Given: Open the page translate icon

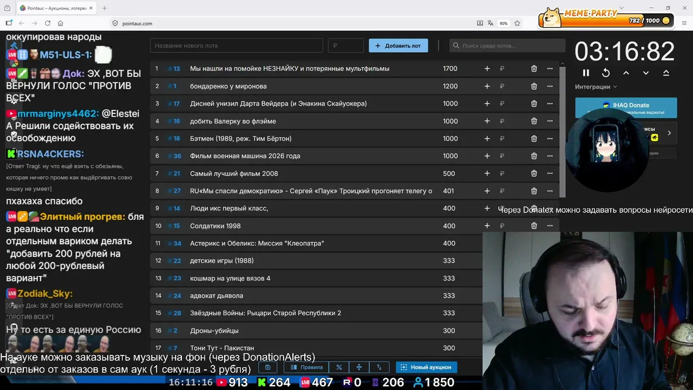Looking at the screenshot, I should click(x=491, y=23).
